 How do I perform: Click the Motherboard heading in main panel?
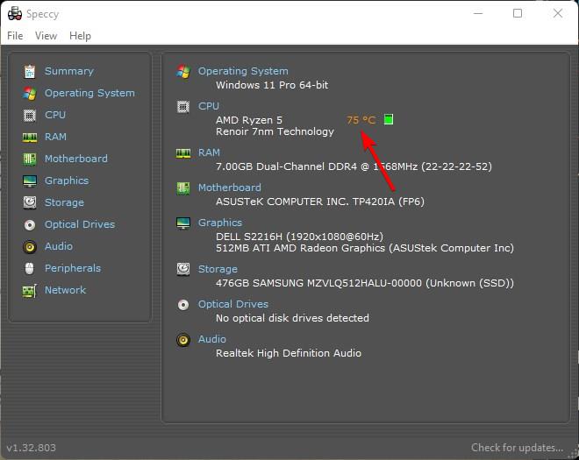[229, 188]
